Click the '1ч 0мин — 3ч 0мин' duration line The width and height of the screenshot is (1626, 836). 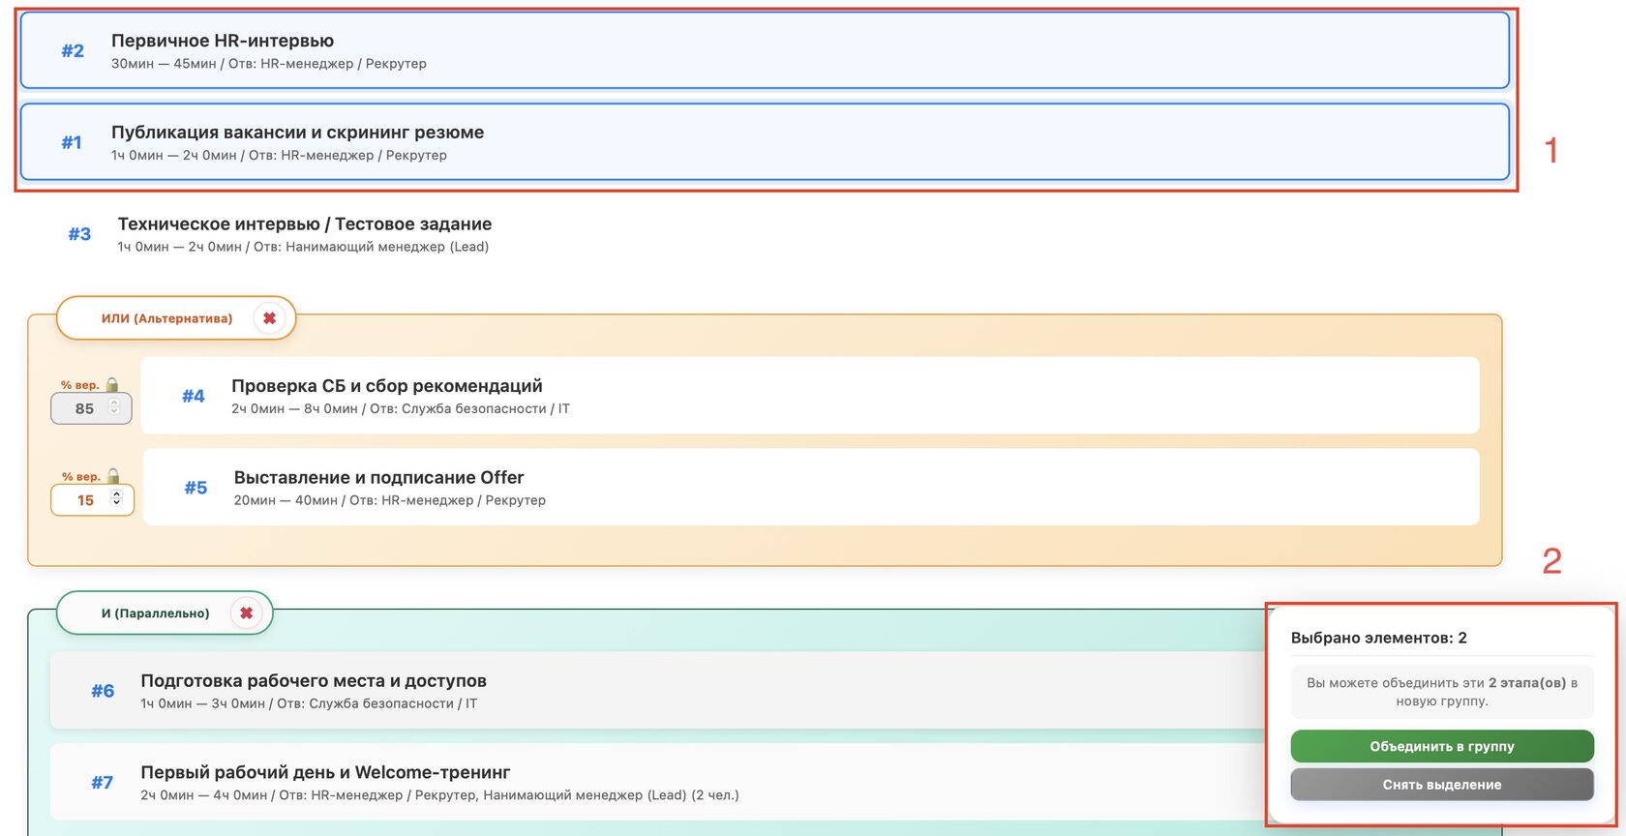[309, 703]
